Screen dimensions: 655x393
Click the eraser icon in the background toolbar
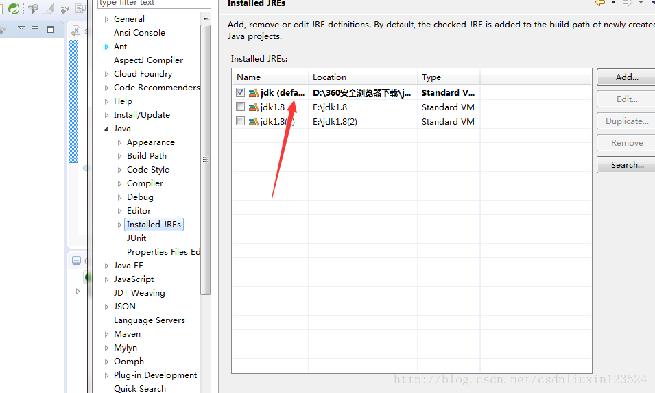pyautogui.click(x=49, y=8)
